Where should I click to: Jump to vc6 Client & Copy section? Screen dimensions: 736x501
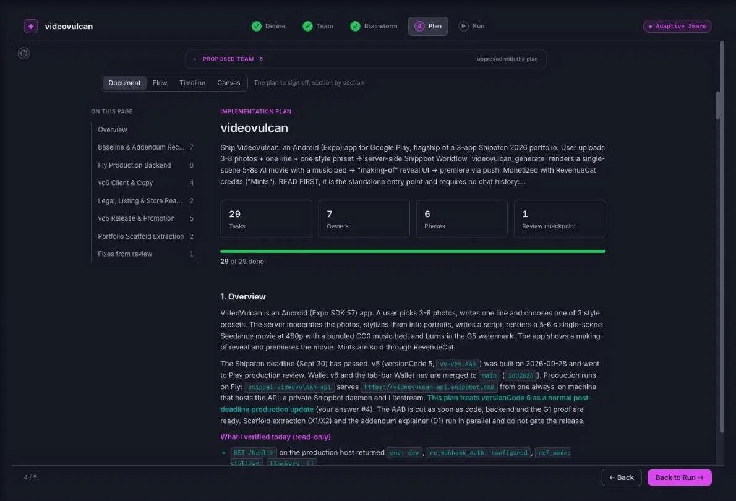click(145, 183)
